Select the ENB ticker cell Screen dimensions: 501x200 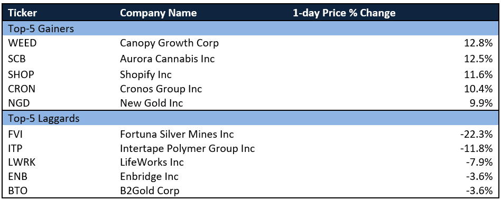(17, 176)
